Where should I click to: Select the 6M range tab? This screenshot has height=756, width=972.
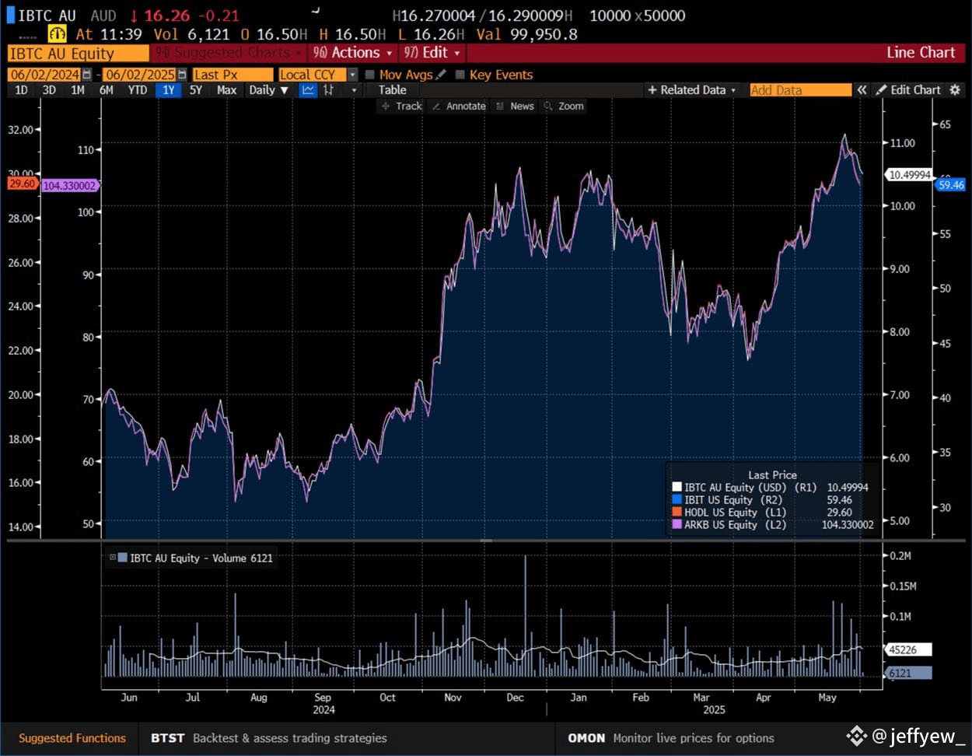coord(106,90)
